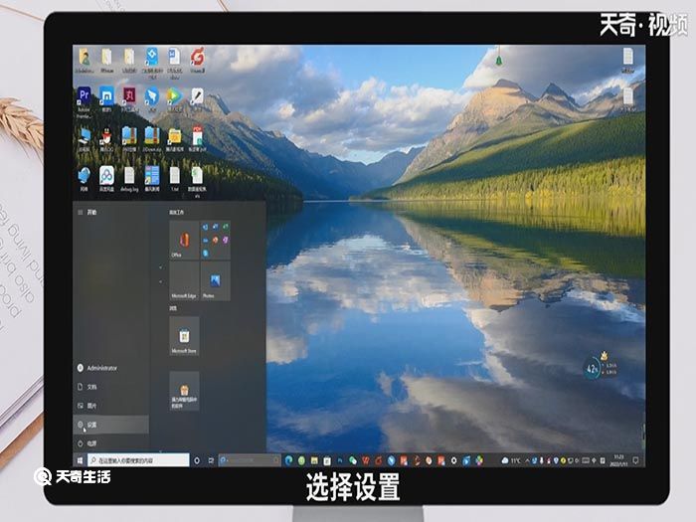The width and height of the screenshot is (696, 522).
Task: Click the taskbar search input box
Action: tap(137, 460)
